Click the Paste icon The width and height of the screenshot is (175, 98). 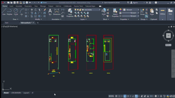pos(152,12)
